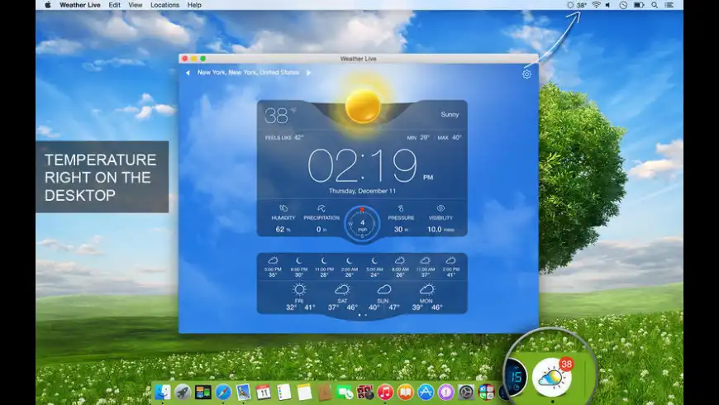The image size is (719, 405).
Task: Select the 11:00 AM cloud forecast icon
Action: pos(426,260)
